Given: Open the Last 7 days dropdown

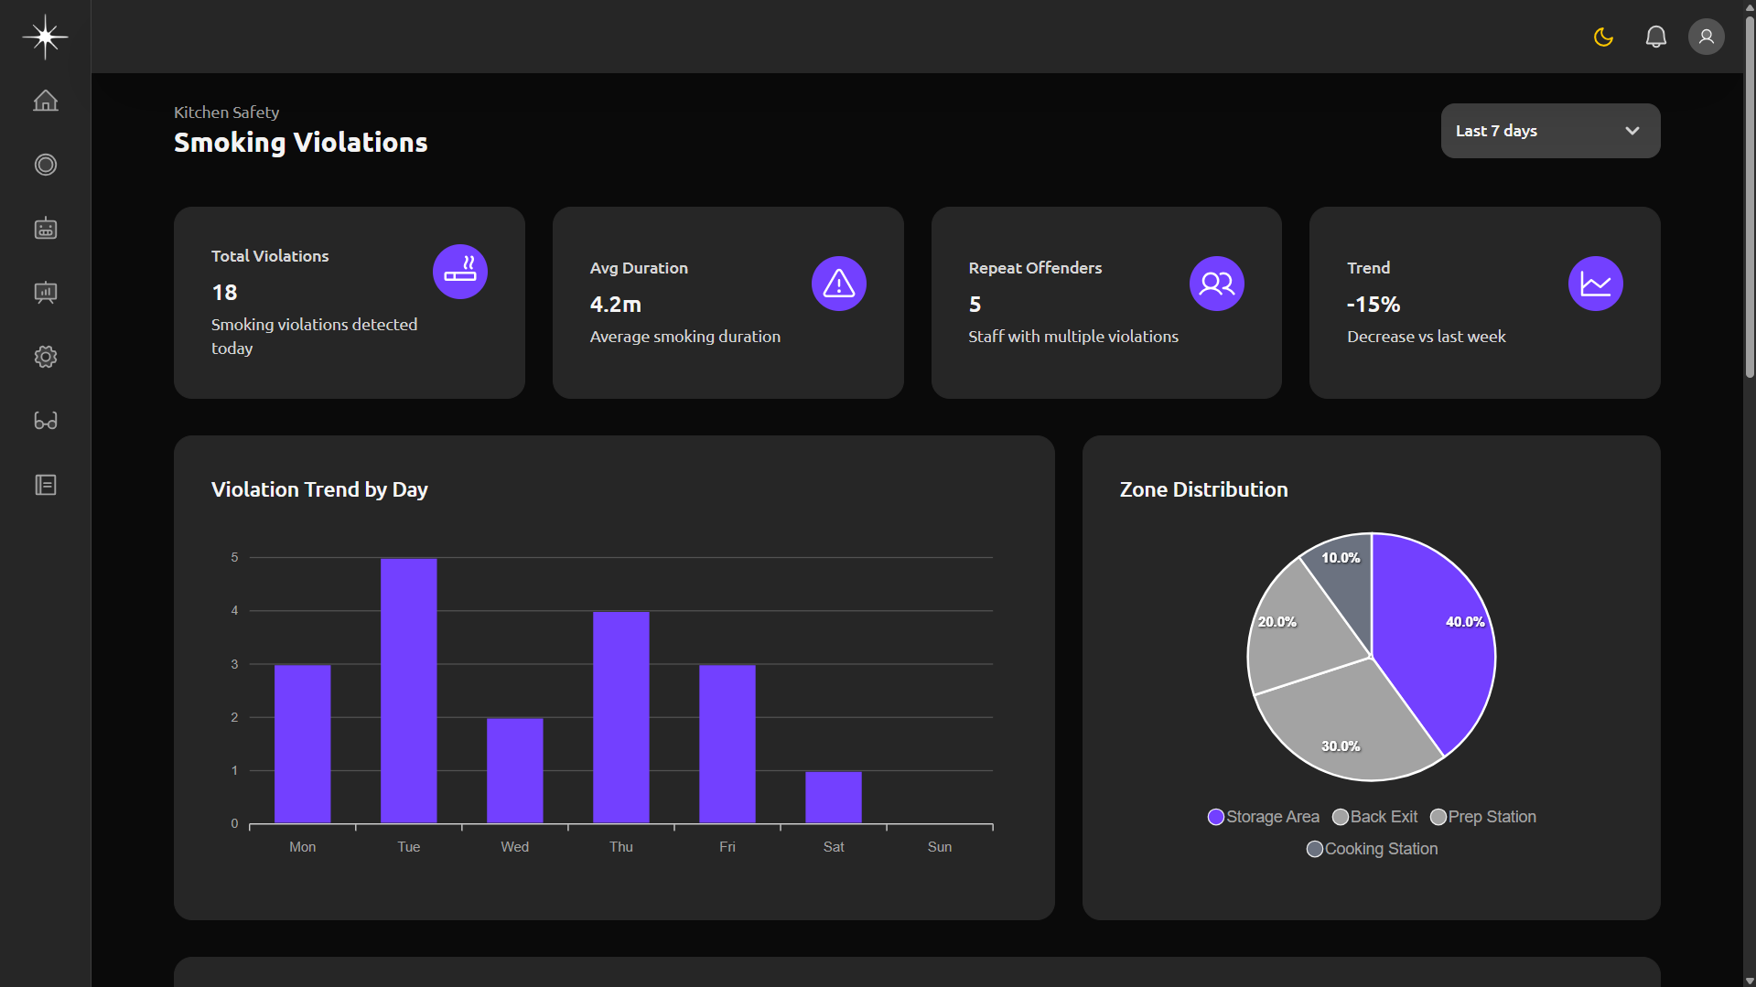Looking at the screenshot, I should pos(1549,131).
